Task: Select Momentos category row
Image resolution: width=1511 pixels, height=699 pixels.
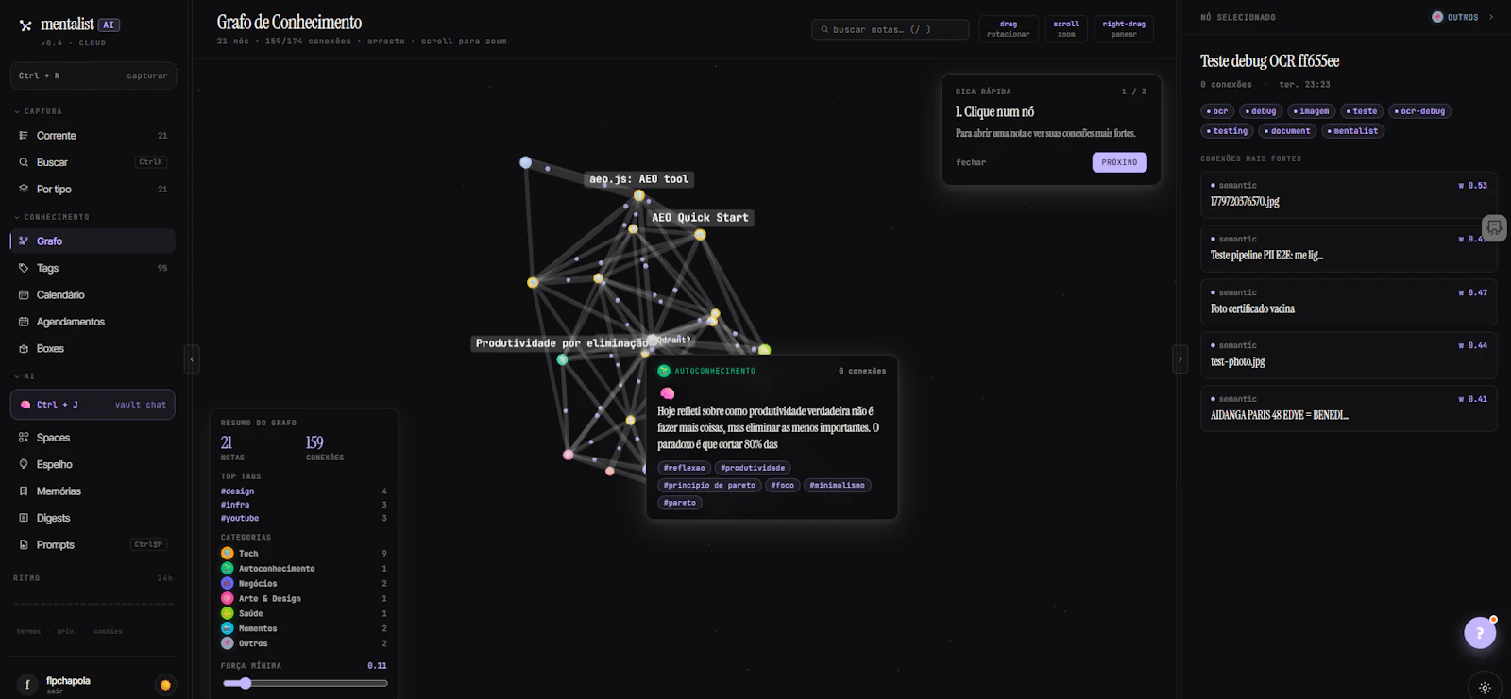Action: 304,628
